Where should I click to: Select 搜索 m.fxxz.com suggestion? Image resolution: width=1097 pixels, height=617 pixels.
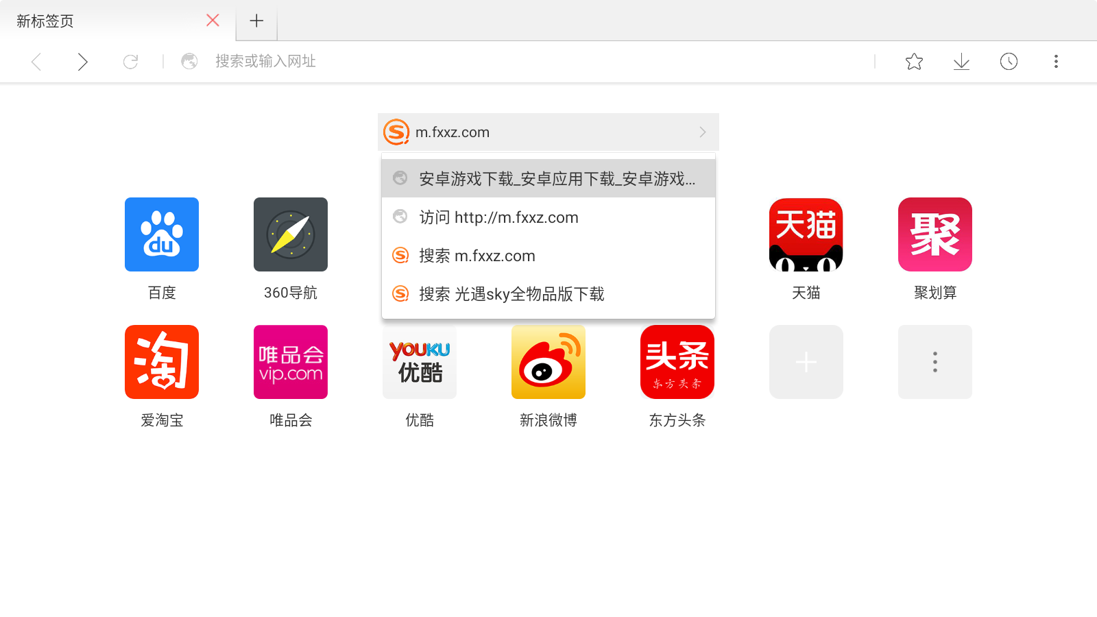pos(548,255)
